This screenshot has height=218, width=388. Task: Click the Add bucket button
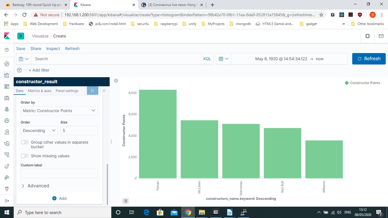(x=59, y=198)
